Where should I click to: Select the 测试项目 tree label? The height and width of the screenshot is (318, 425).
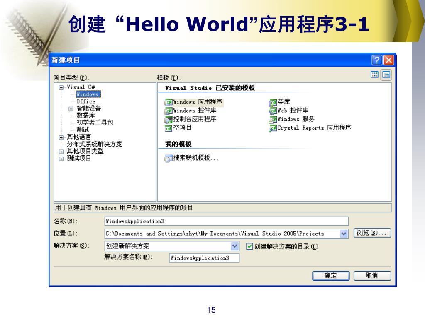79,158
